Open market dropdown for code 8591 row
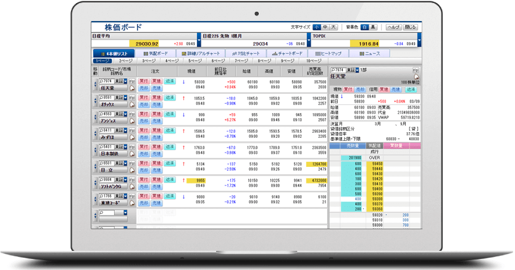Viewport: 515px width, 270px height. tap(125, 98)
